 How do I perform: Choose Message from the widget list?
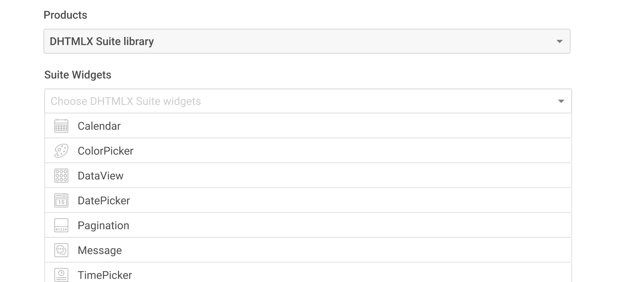(x=100, y=250)
